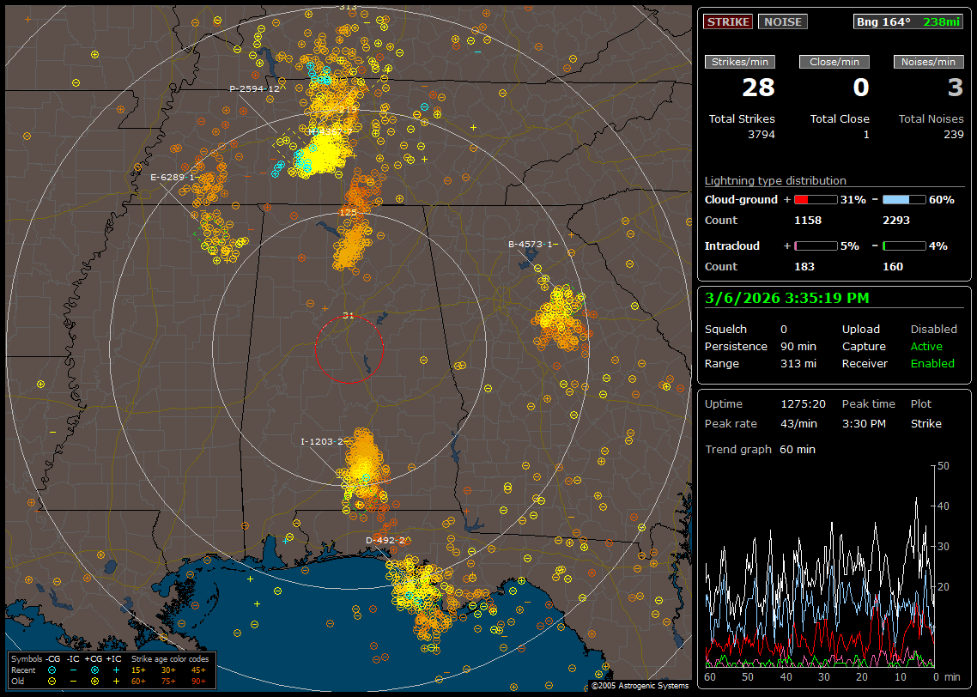
Task: Click the green Capture Active status
Action: 926,347
